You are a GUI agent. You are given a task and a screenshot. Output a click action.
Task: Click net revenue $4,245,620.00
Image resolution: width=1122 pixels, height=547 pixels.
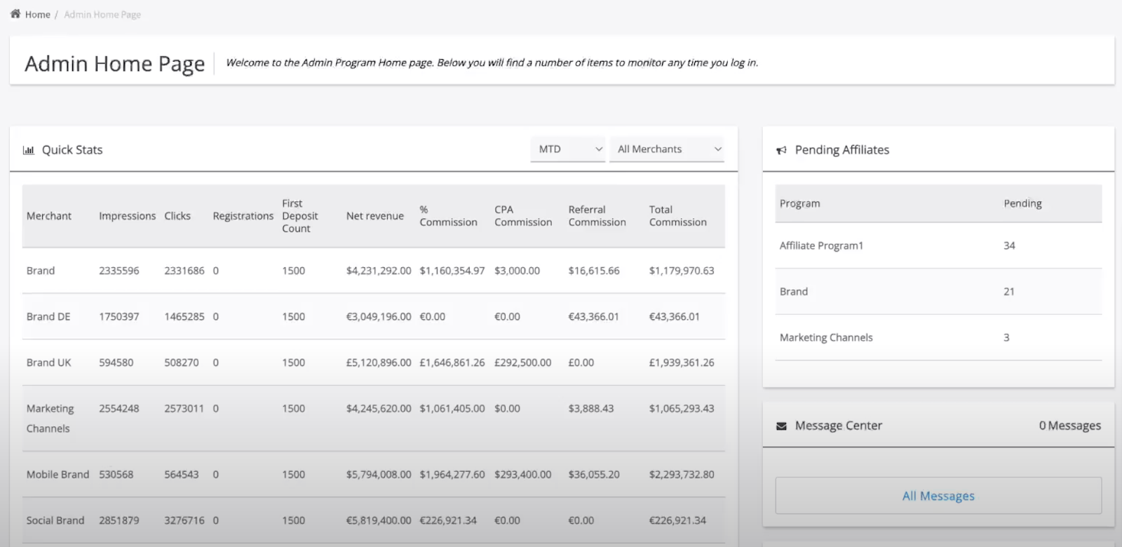(379, 409)
